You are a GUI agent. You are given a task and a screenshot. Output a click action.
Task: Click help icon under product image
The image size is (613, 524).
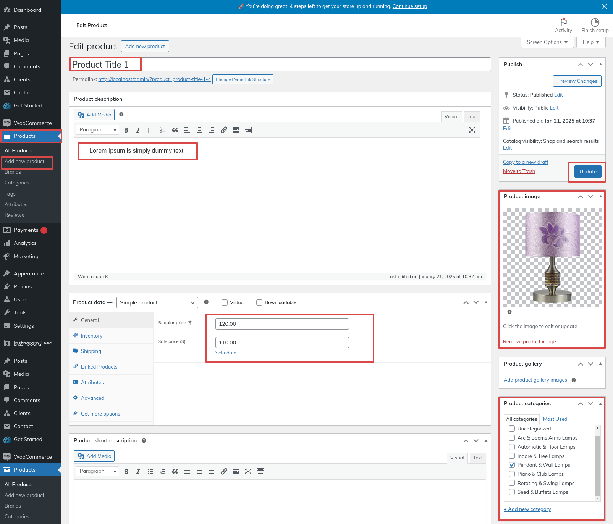coord(509,312)
